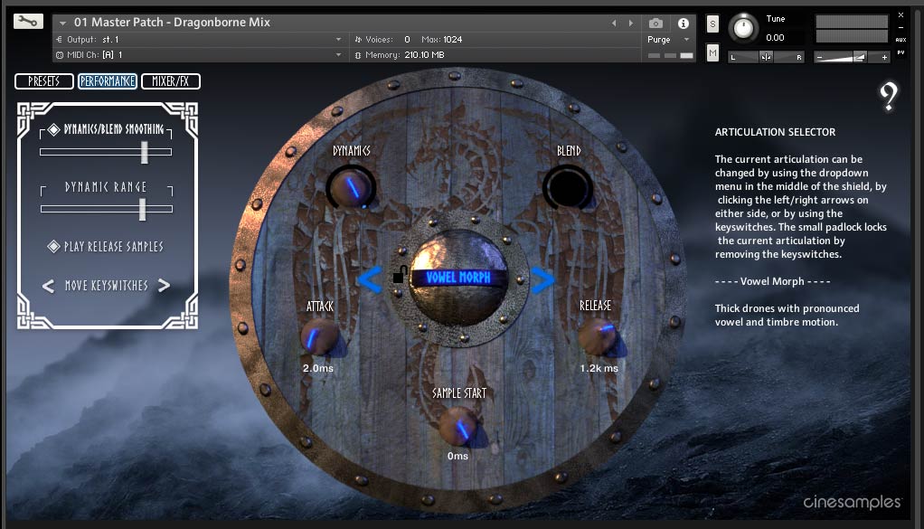This screenshot has width=924, height=529.
Task: Go to next articulation with right arrow
Action: [542, 280]
